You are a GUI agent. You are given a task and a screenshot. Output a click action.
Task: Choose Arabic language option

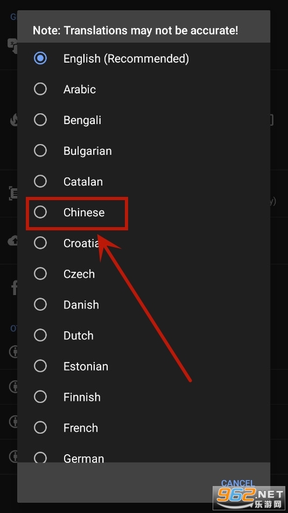click(x=144, y=89)
